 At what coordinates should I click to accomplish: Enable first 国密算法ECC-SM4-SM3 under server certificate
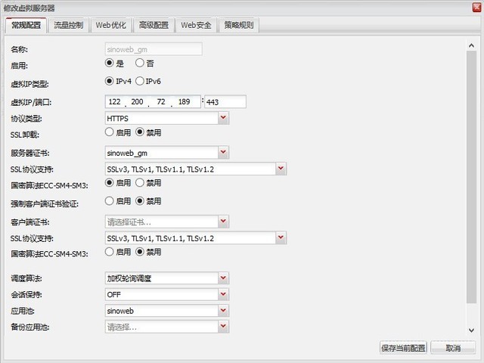pos(109,183)
